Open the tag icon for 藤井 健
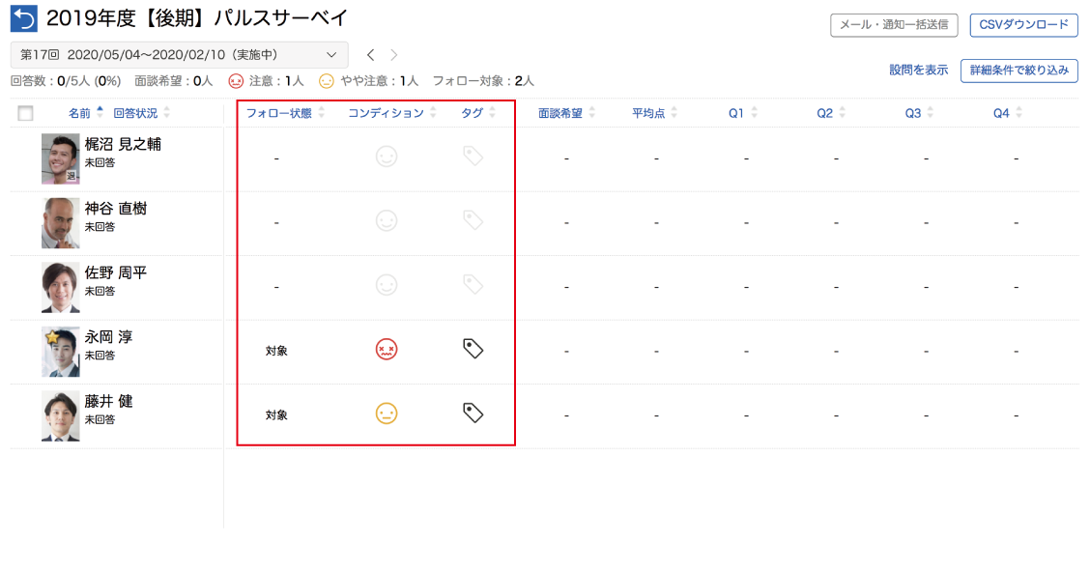Viewport: 1090px width, 571px height. tap(473, 414)
